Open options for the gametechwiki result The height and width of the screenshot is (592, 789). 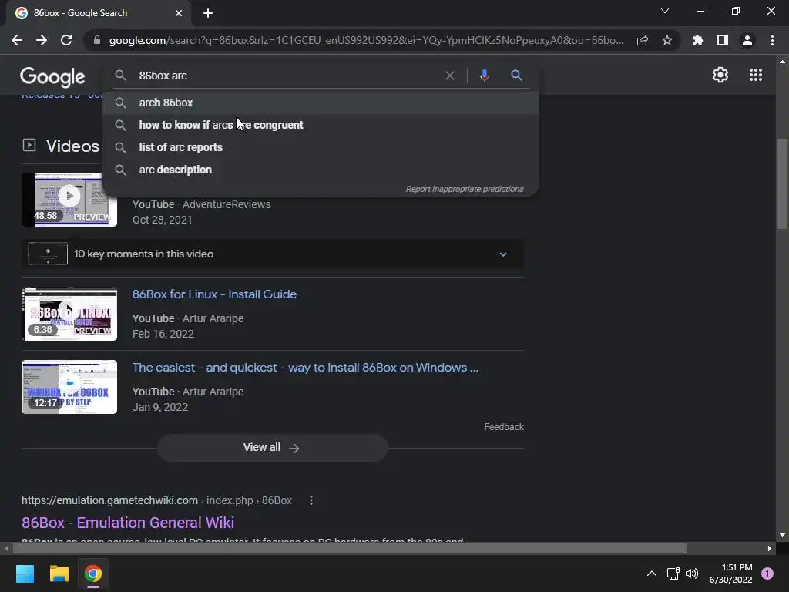[x=311, y=500]
